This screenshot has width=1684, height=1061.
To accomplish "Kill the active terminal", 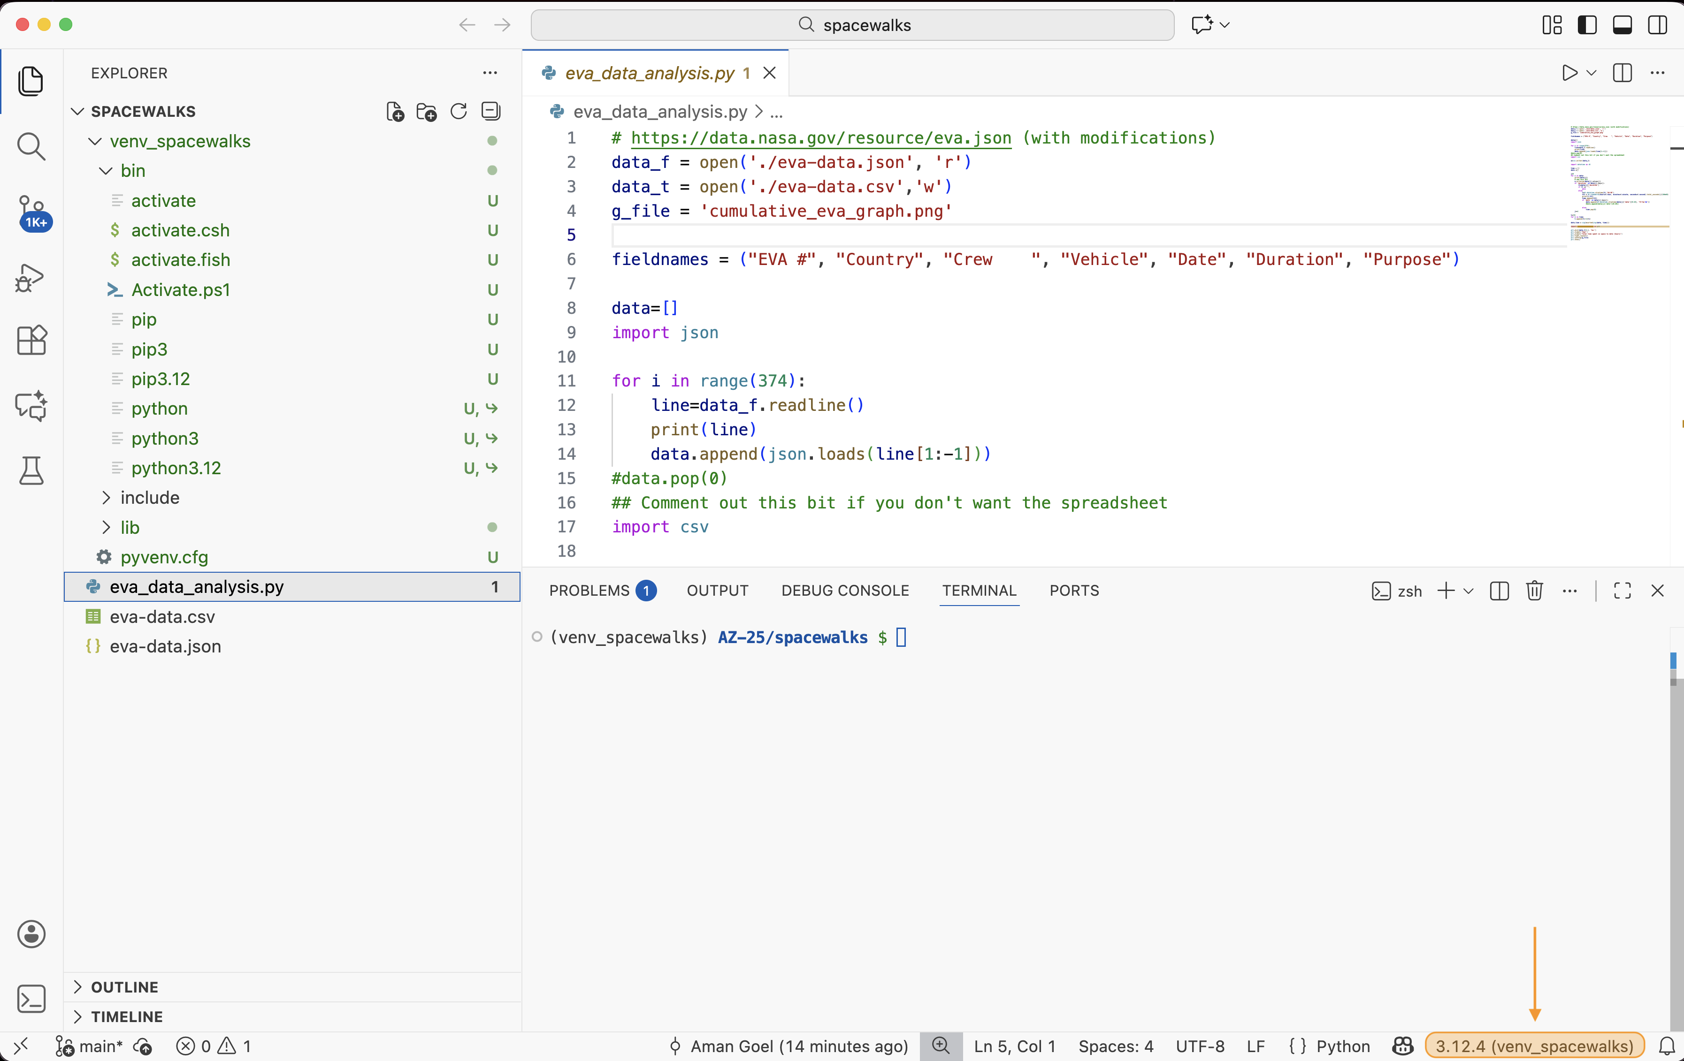I will tap(1534, 591).
